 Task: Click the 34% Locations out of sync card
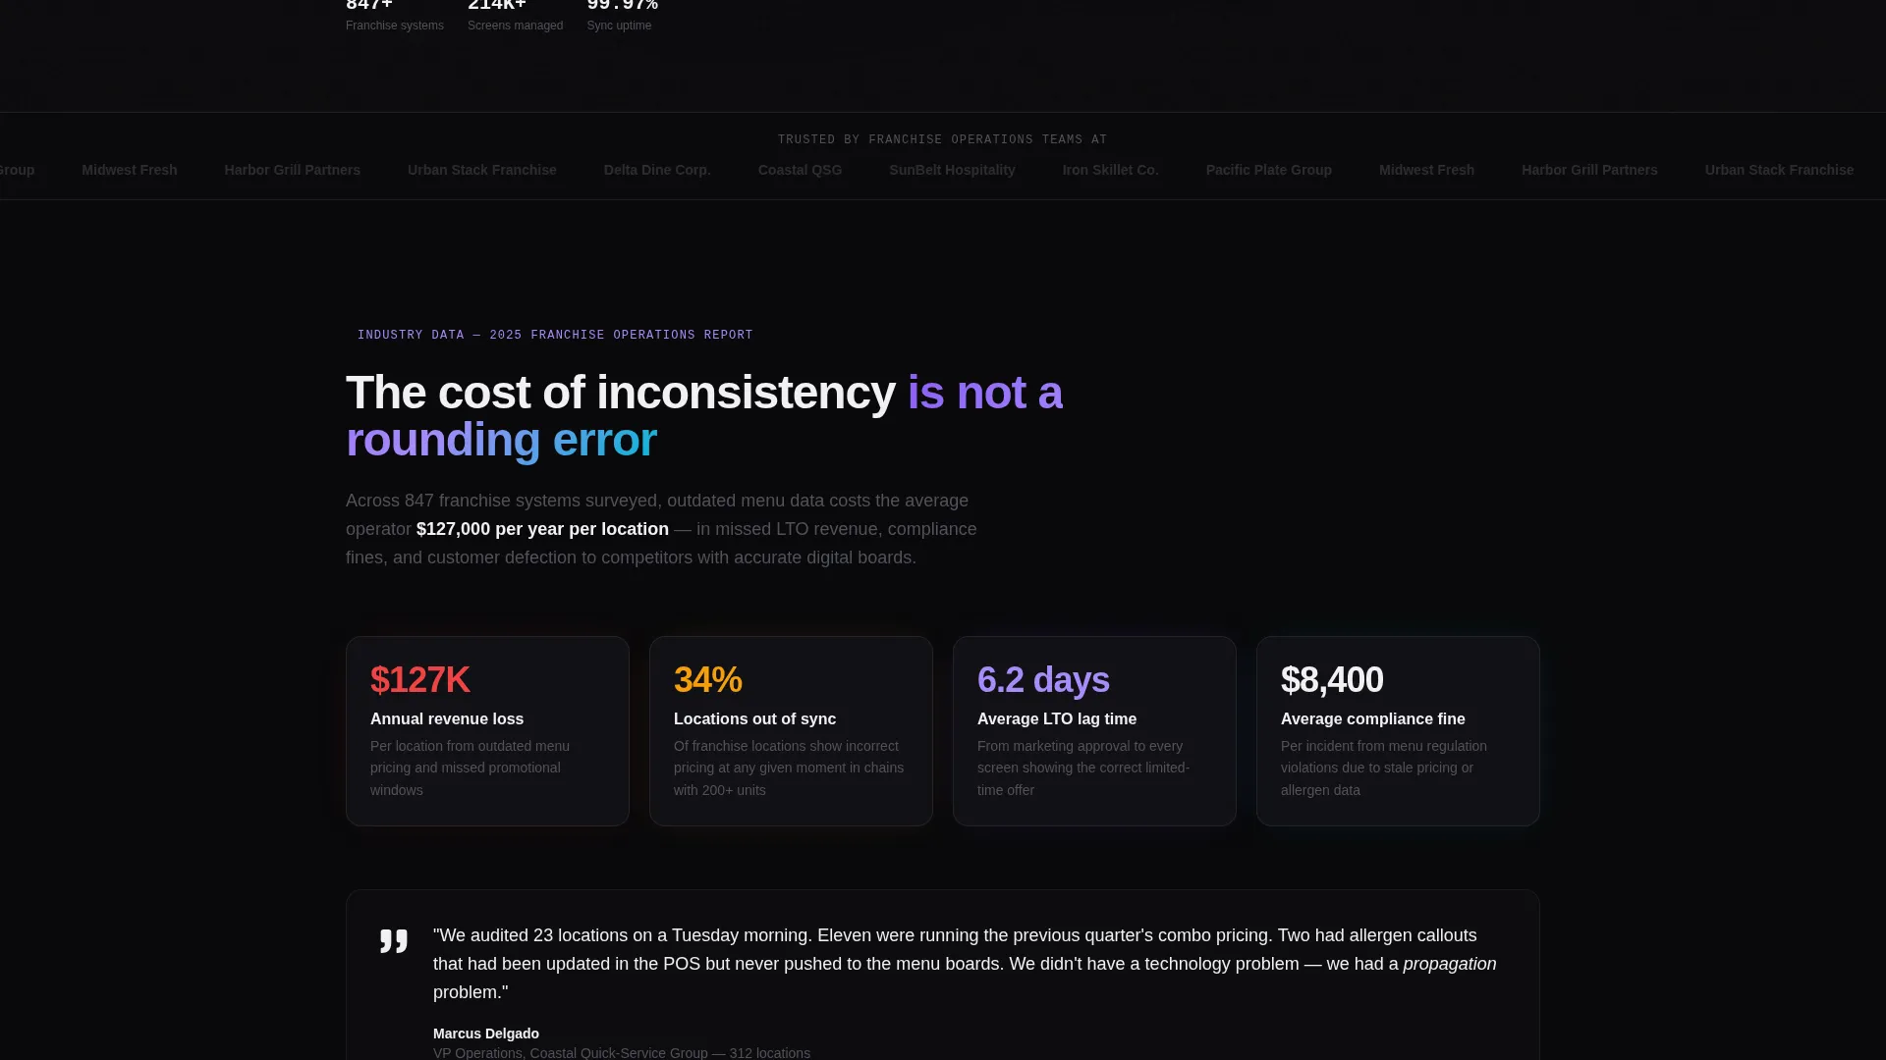point(791,731)
